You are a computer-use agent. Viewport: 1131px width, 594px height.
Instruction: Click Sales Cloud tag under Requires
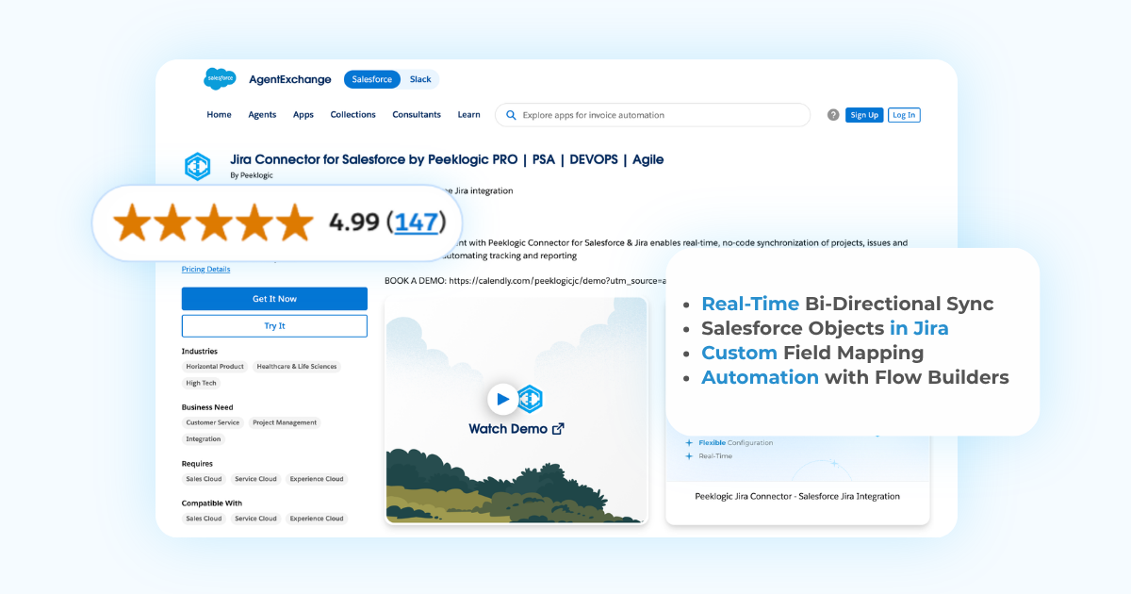point(204,479)
